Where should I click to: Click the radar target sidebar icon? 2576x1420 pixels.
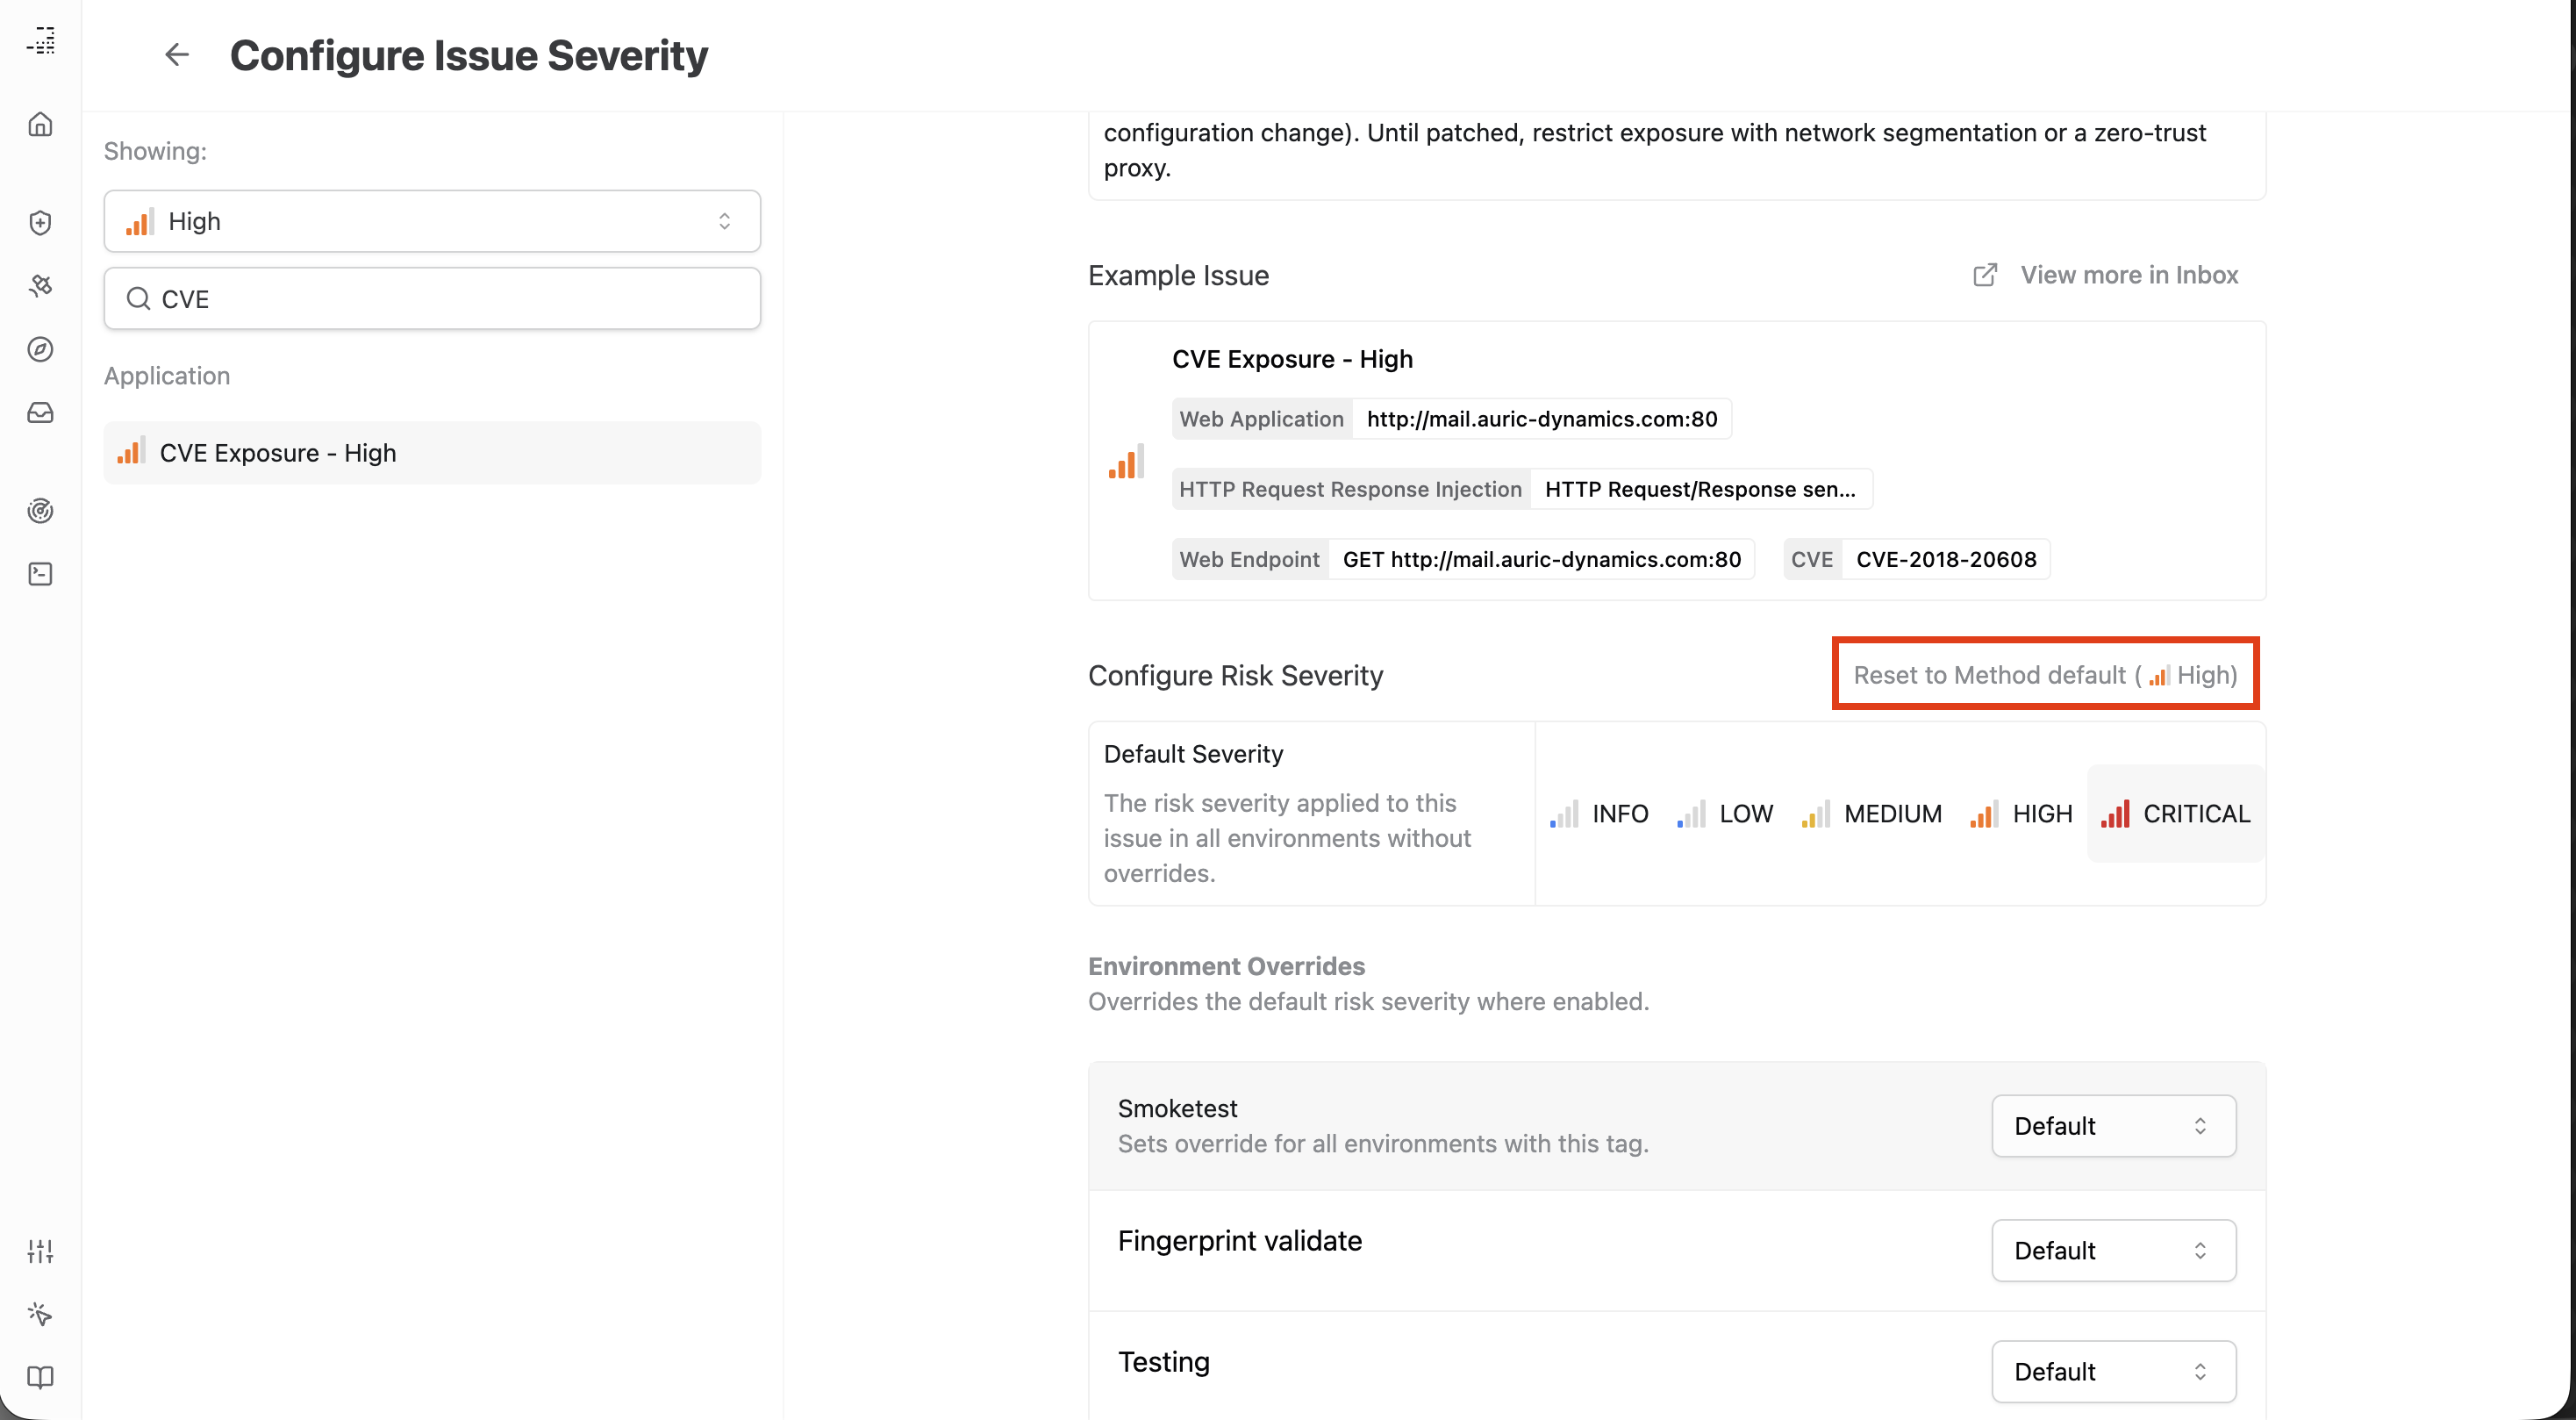pos(40,511)
